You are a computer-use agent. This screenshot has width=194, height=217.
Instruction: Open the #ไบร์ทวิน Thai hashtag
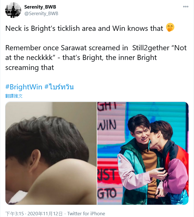pyautogui.click(x=59, y=87)
